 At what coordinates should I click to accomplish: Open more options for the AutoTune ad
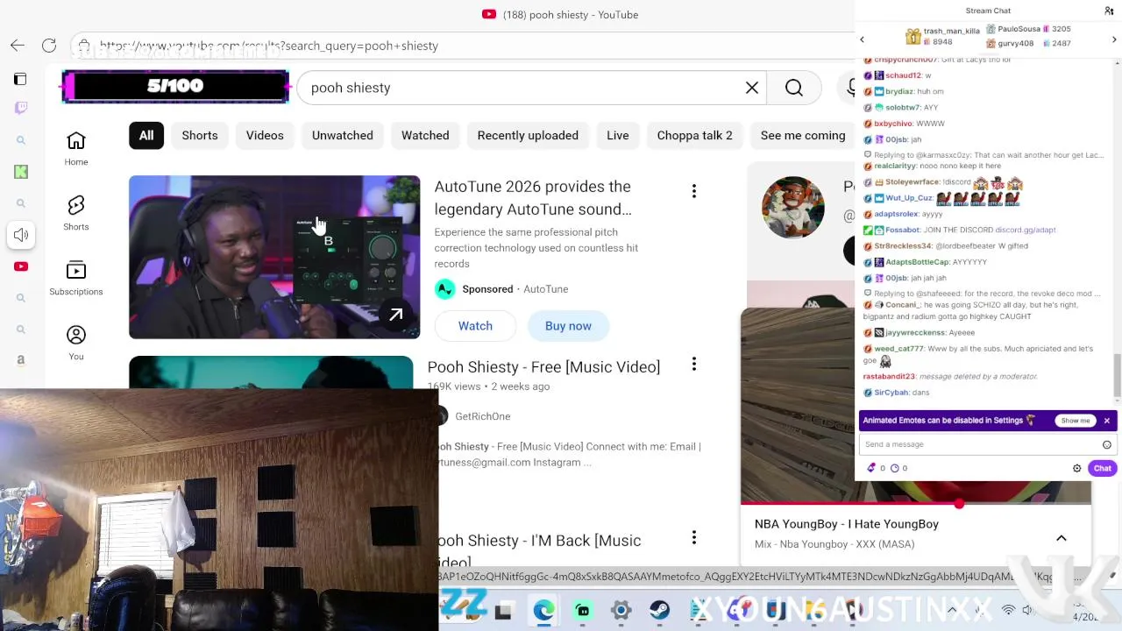(693, 191)
